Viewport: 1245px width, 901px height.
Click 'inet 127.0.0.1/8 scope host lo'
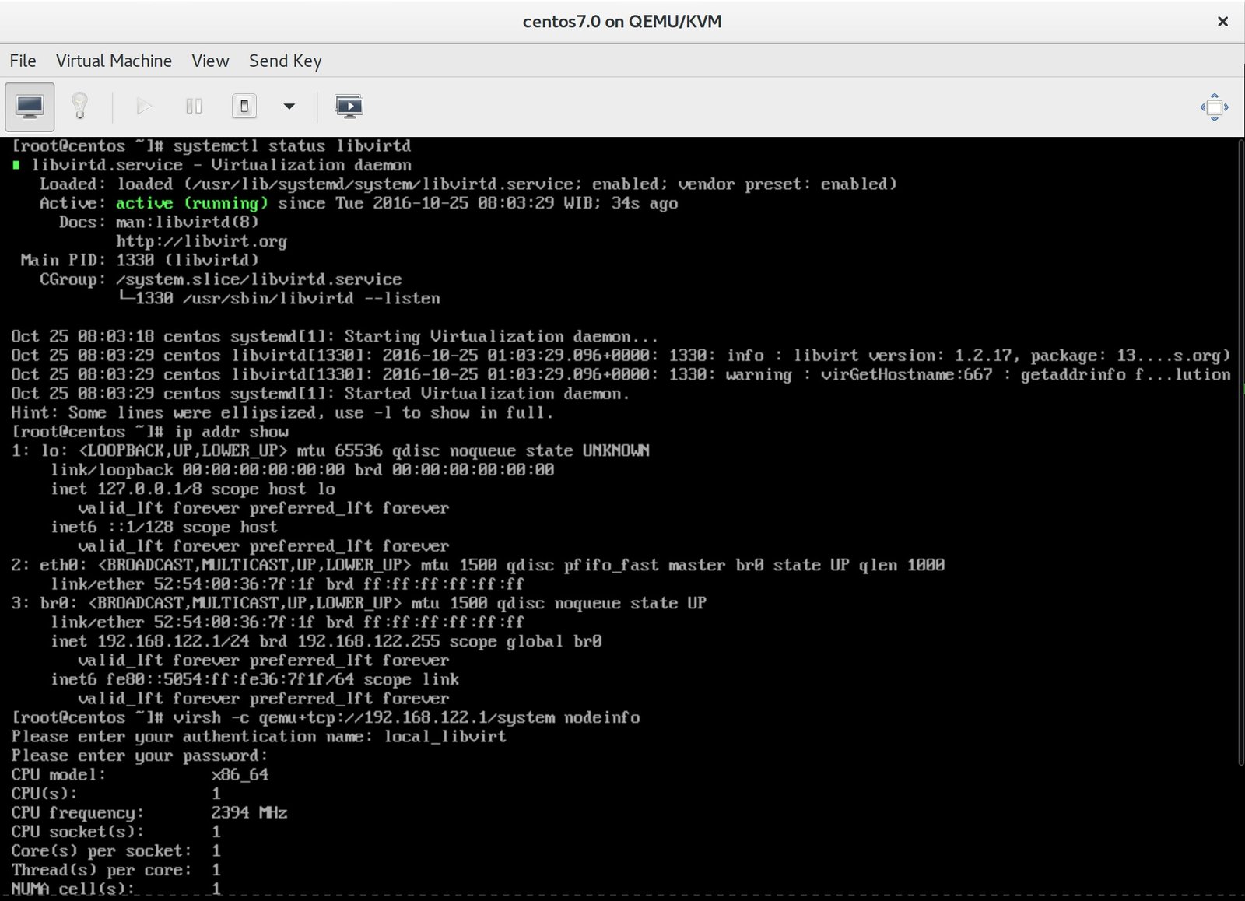[193, 489]
